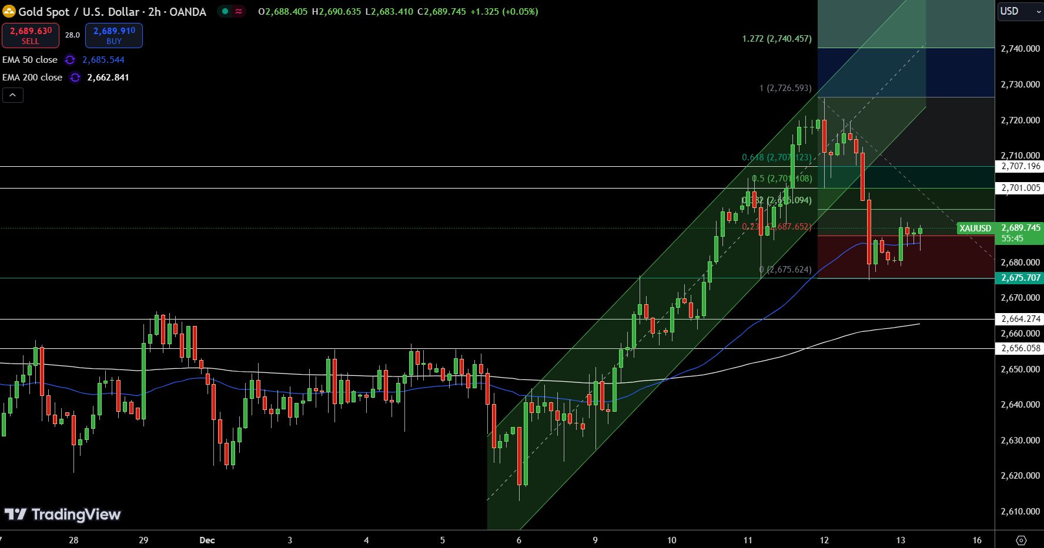Click the XAUUSD price label tag
The width and height of the screenshot is (1044, 548).
click(975, 228)
